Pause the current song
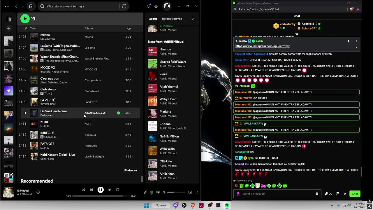Screen dimensions: 373x210 [x=101, y=190]
